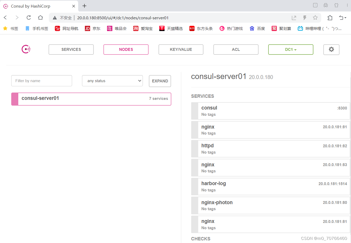Open the 天猫精选 bookmark

[x=171, y=28]
